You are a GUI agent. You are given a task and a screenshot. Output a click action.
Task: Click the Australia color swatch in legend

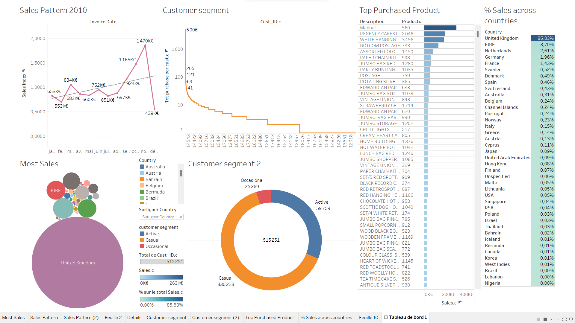[x=142, y=167]
